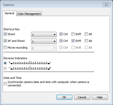The width and height of the screenshot is (113, 105).
Task: Open the Shoot shortcut key dropdown
Action: (44, 35)
